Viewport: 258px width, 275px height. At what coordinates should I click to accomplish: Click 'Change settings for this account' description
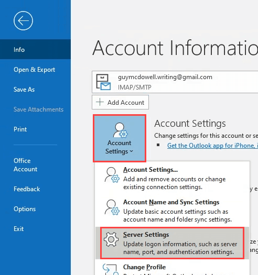[x=206, y=136]
